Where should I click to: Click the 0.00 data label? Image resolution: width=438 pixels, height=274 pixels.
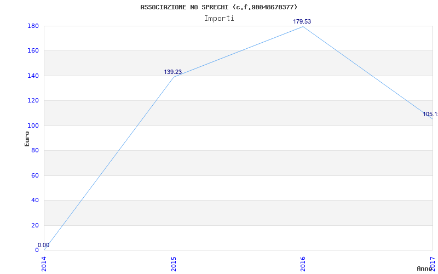(44, 245)
